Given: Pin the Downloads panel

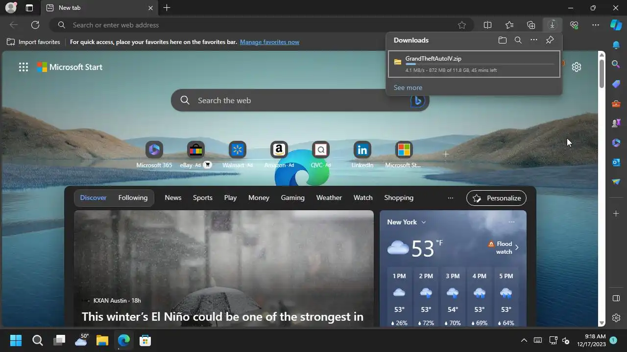Looking at the screenshot, I should coord(550,40).
